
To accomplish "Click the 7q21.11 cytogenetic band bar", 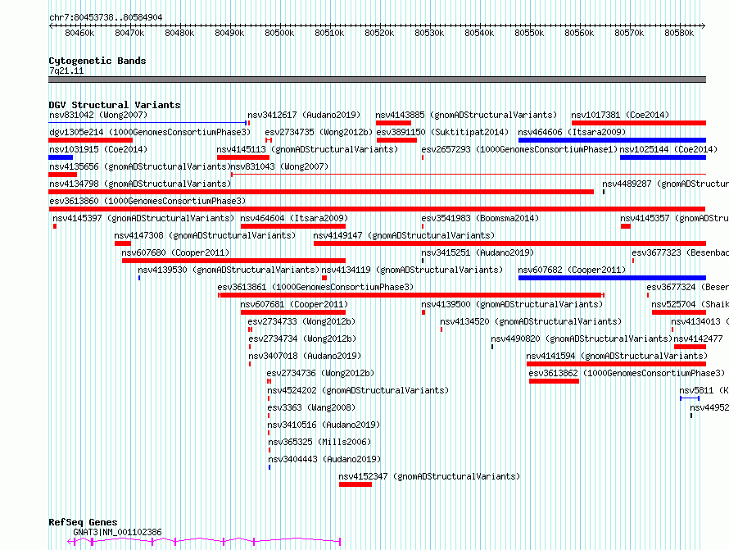I will [x=377, y=80].
